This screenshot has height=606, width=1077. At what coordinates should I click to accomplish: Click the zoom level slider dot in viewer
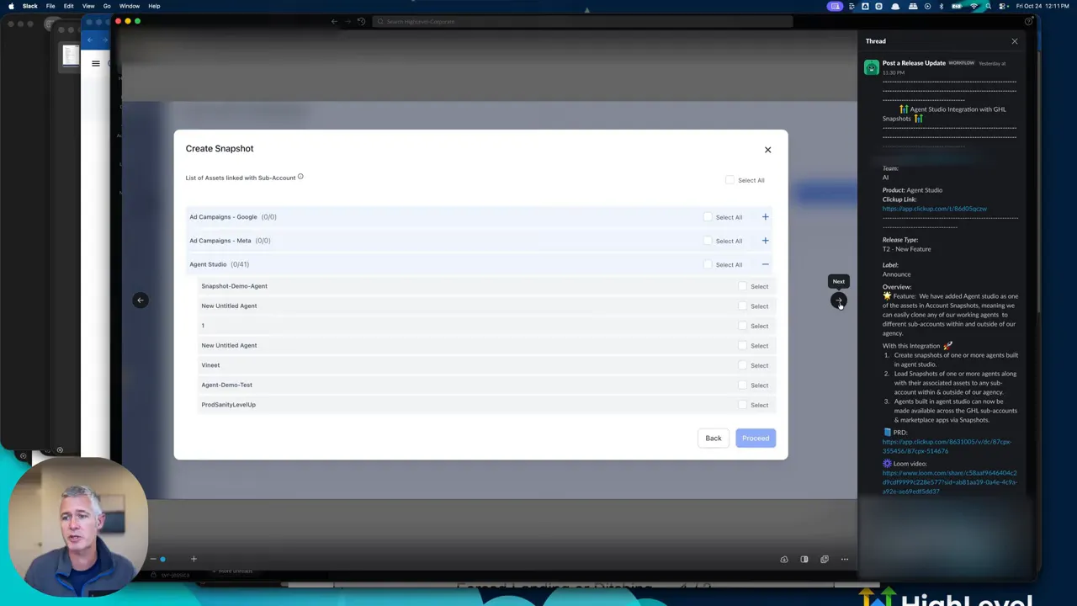162,559
